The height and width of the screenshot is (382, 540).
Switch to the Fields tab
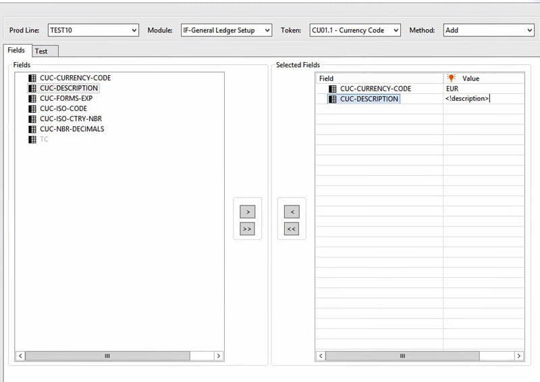[x=18, y=51]
